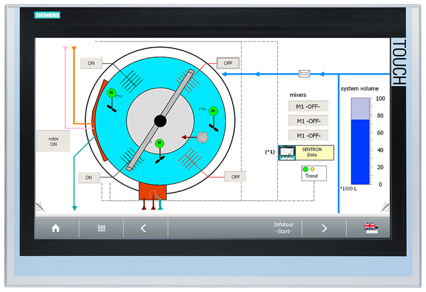Open the Trend view
This screenshot has height=292, width=426.
coord(311,173)
